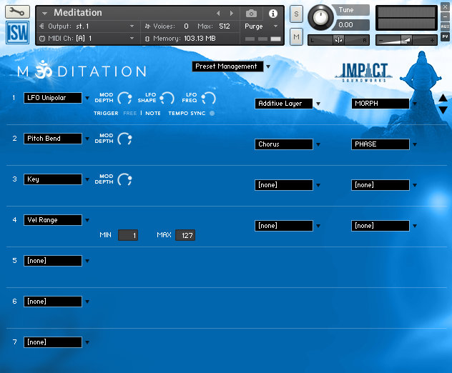Viewport: 452px width, 373px height.
Task: Open slot 6 [none] modulator dropdown
Action: pyautogui.click(x=53, y=302)
